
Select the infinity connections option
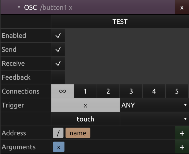63,91
